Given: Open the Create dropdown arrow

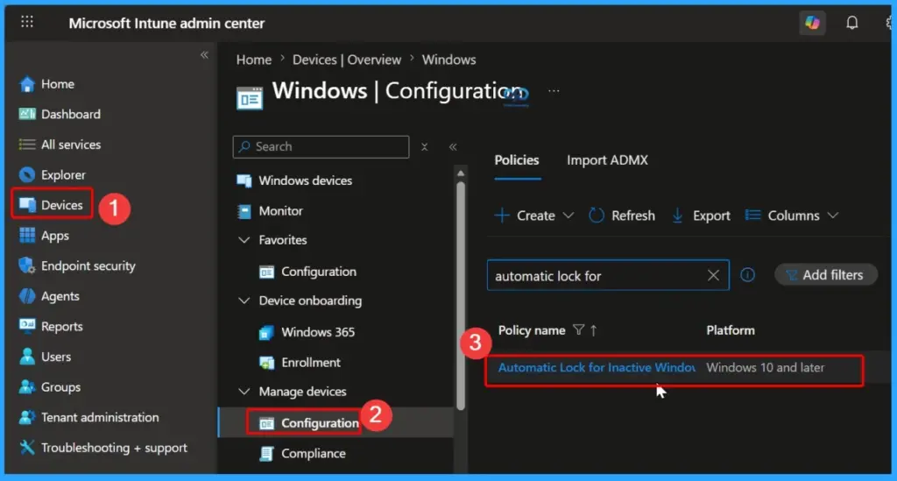Looking at the screenshot, I should point(568,216).
